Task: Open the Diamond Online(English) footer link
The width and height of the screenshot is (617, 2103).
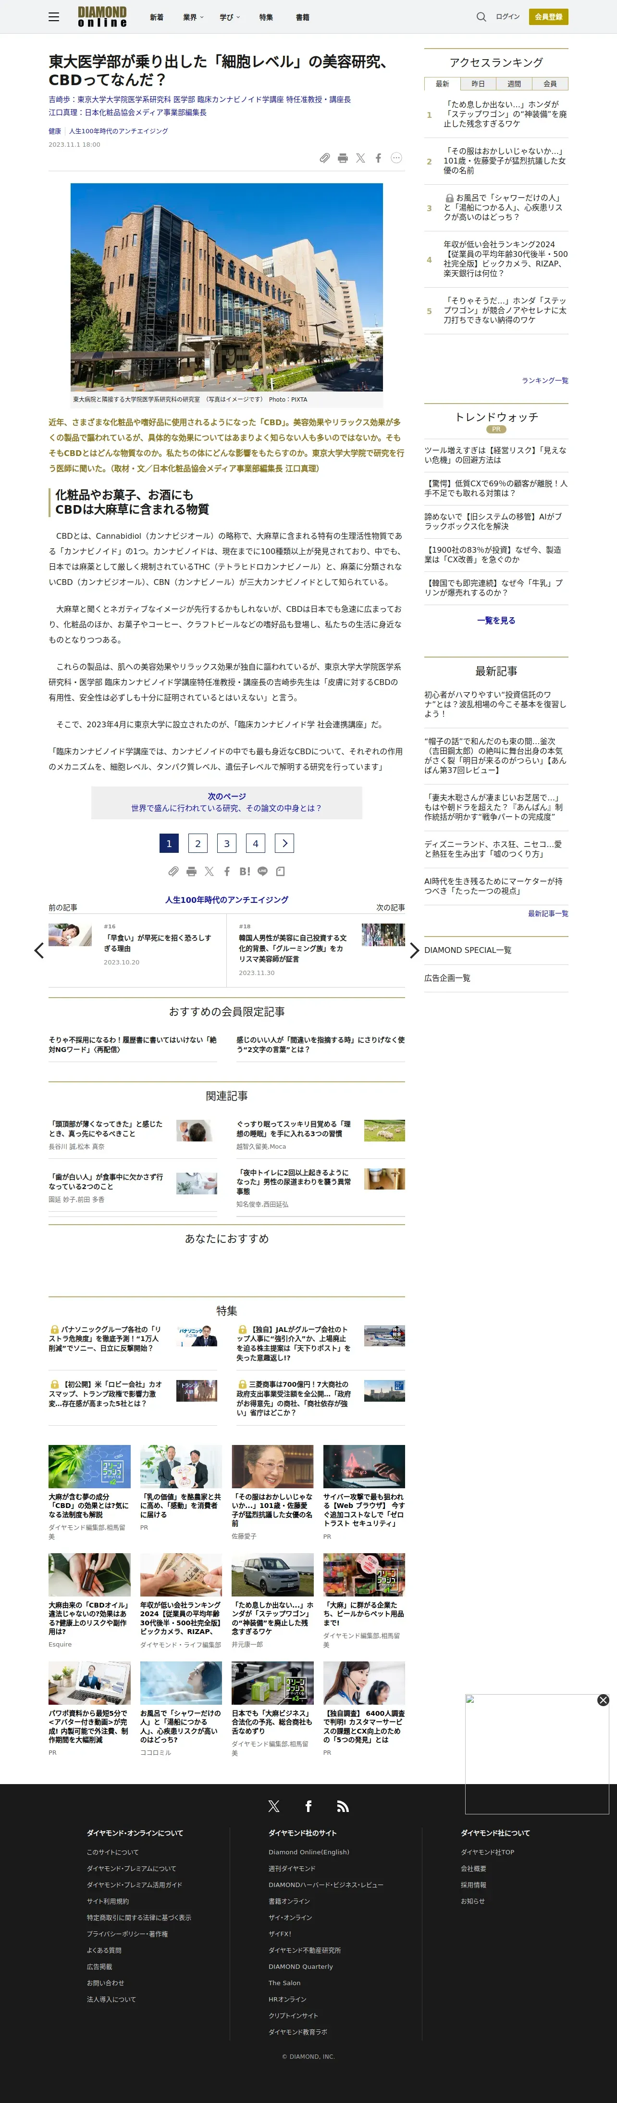Action: click(x=309, y=1852)
